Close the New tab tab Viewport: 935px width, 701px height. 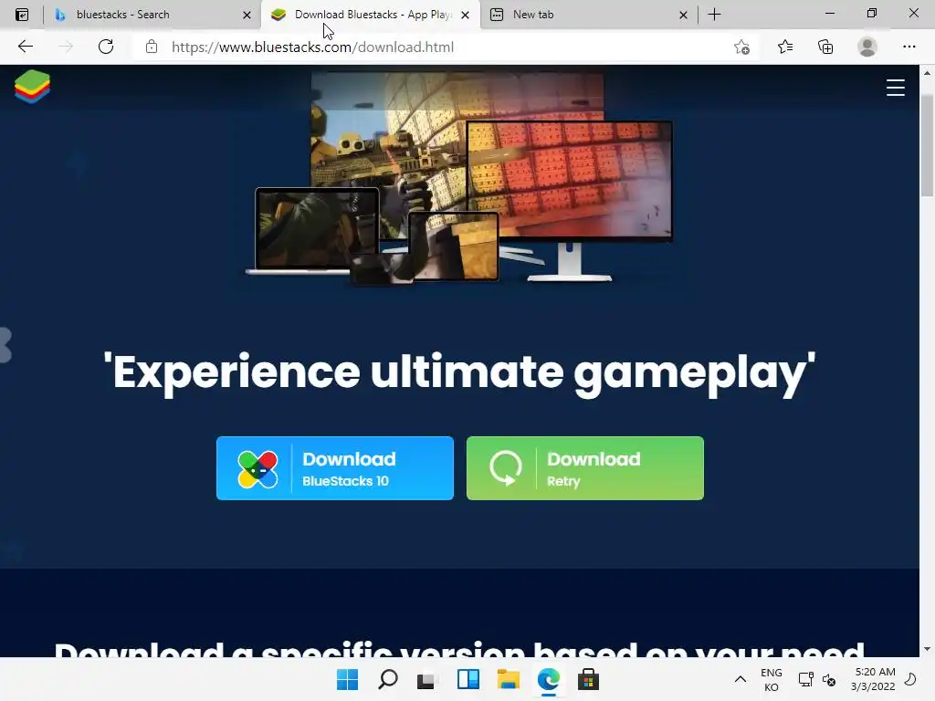[683, 15]
